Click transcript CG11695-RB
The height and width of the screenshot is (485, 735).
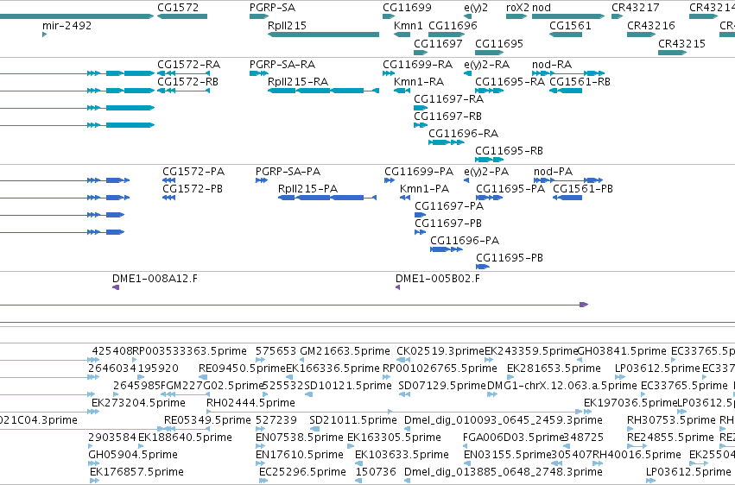click(490, 160)
